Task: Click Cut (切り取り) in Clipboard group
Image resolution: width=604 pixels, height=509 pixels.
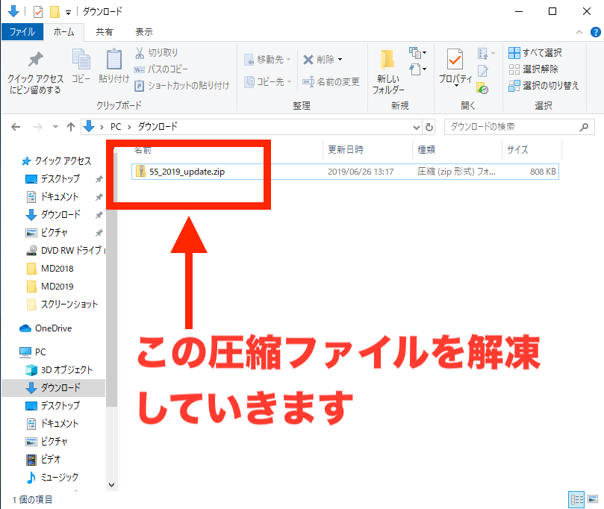Action: tap(156, 53)
